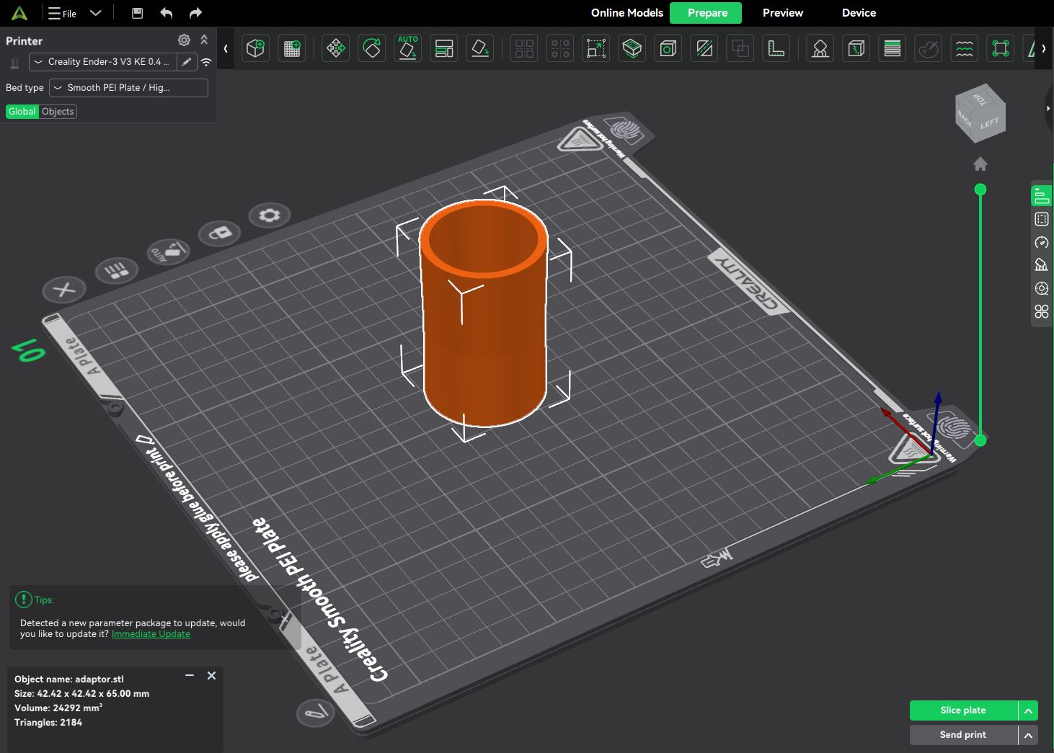Screen dimensions: 1054x753
Task: Click the Immediate Update link
Action: (x=151, y=634)
